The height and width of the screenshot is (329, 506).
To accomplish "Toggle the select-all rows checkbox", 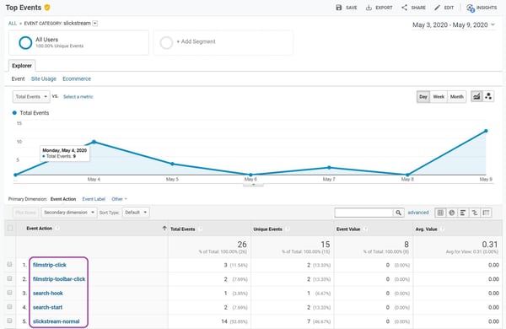I will [x=10, y=228].
